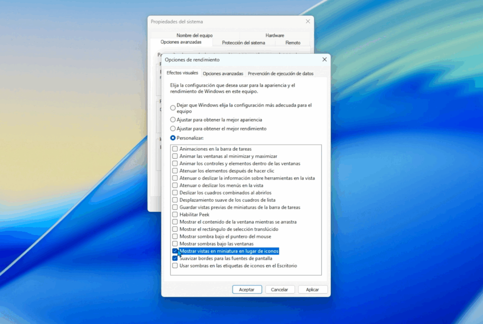483x324 pixels.
Task: Check "Animar las ventanas al minimizar y maximizar"
Action: pos(175,156)
